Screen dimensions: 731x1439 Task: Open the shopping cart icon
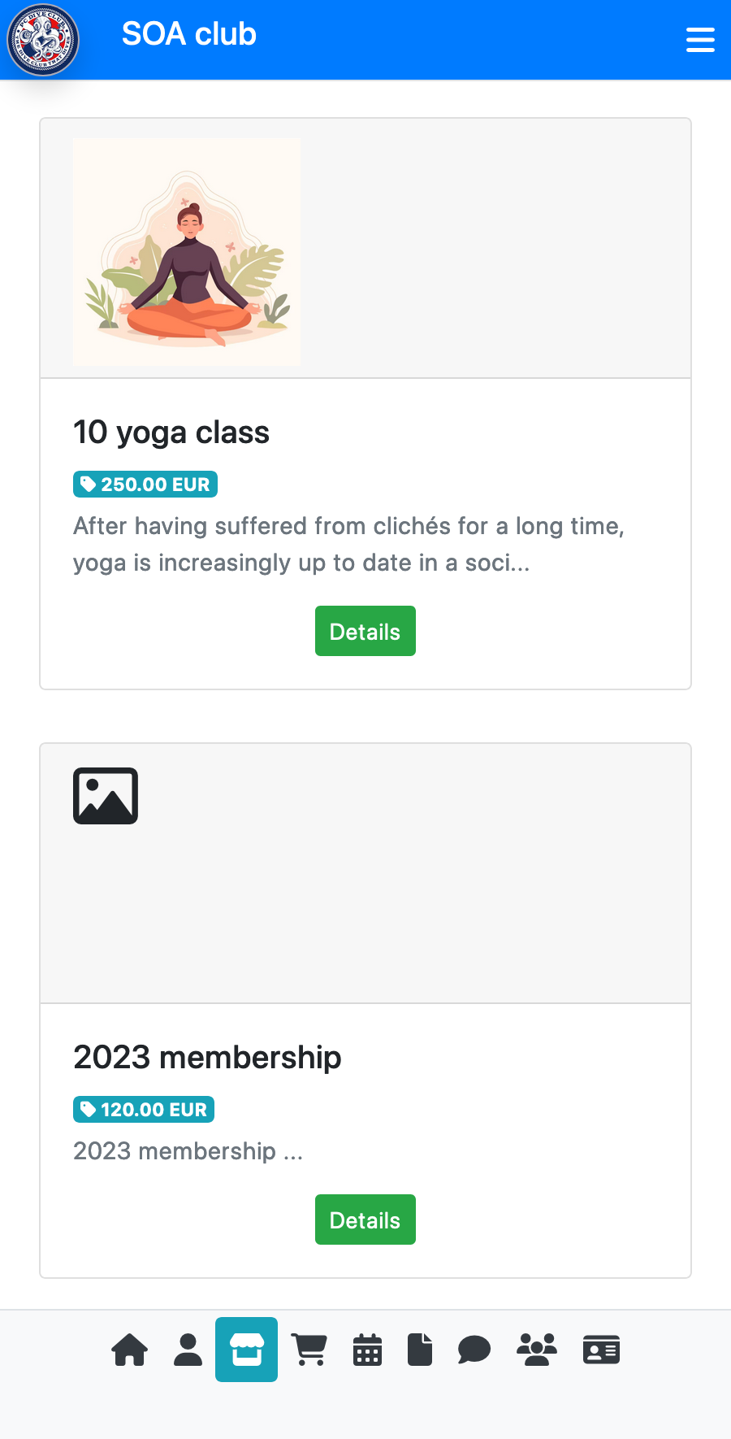309,1350
